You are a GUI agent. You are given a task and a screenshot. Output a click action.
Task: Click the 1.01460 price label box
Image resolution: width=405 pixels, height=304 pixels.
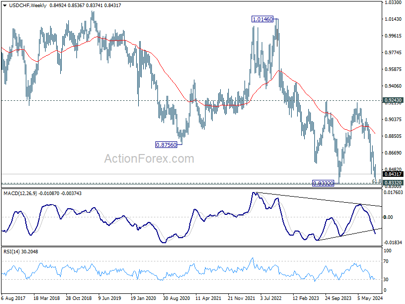point(262,19)
